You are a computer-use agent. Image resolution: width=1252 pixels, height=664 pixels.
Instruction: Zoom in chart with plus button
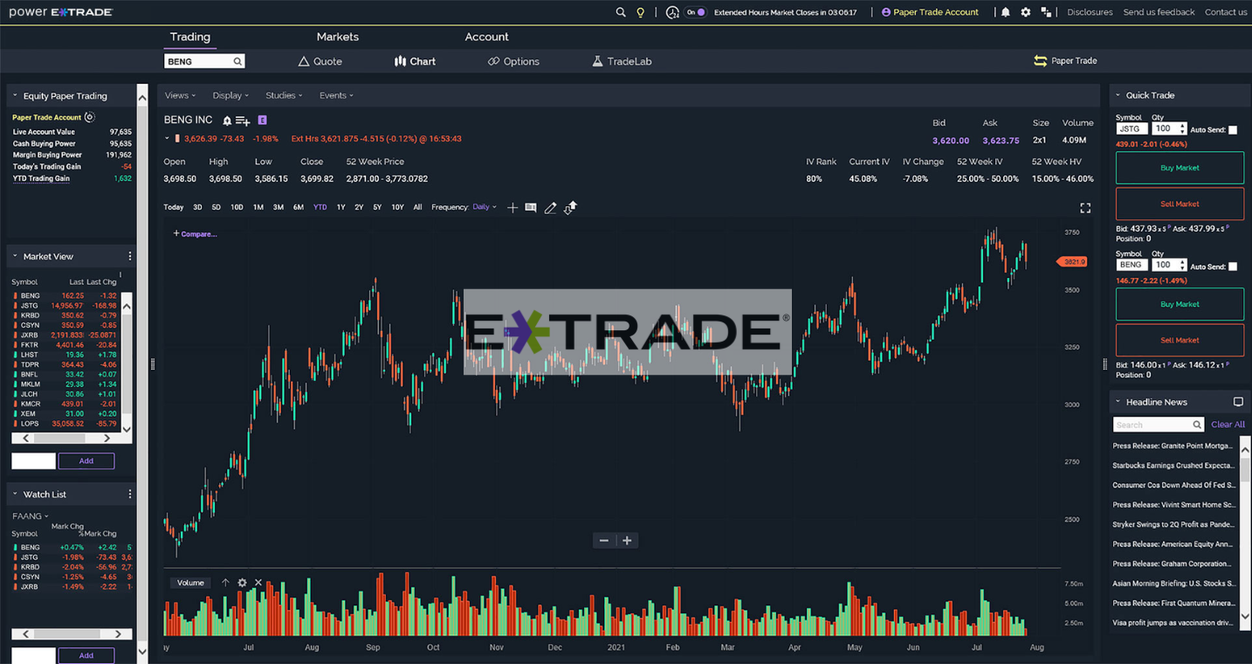tap(627, 541)
